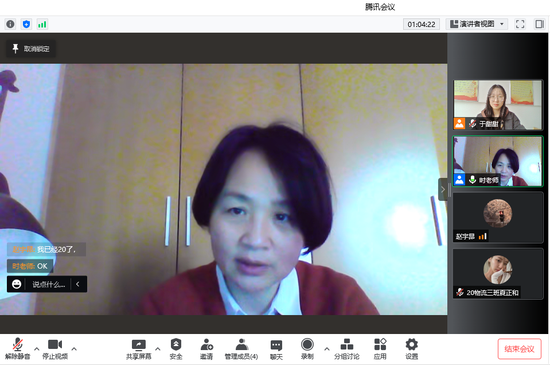Expand audio options arrow beside 解除静音
The image size is (550, 365).
[37, 348]
